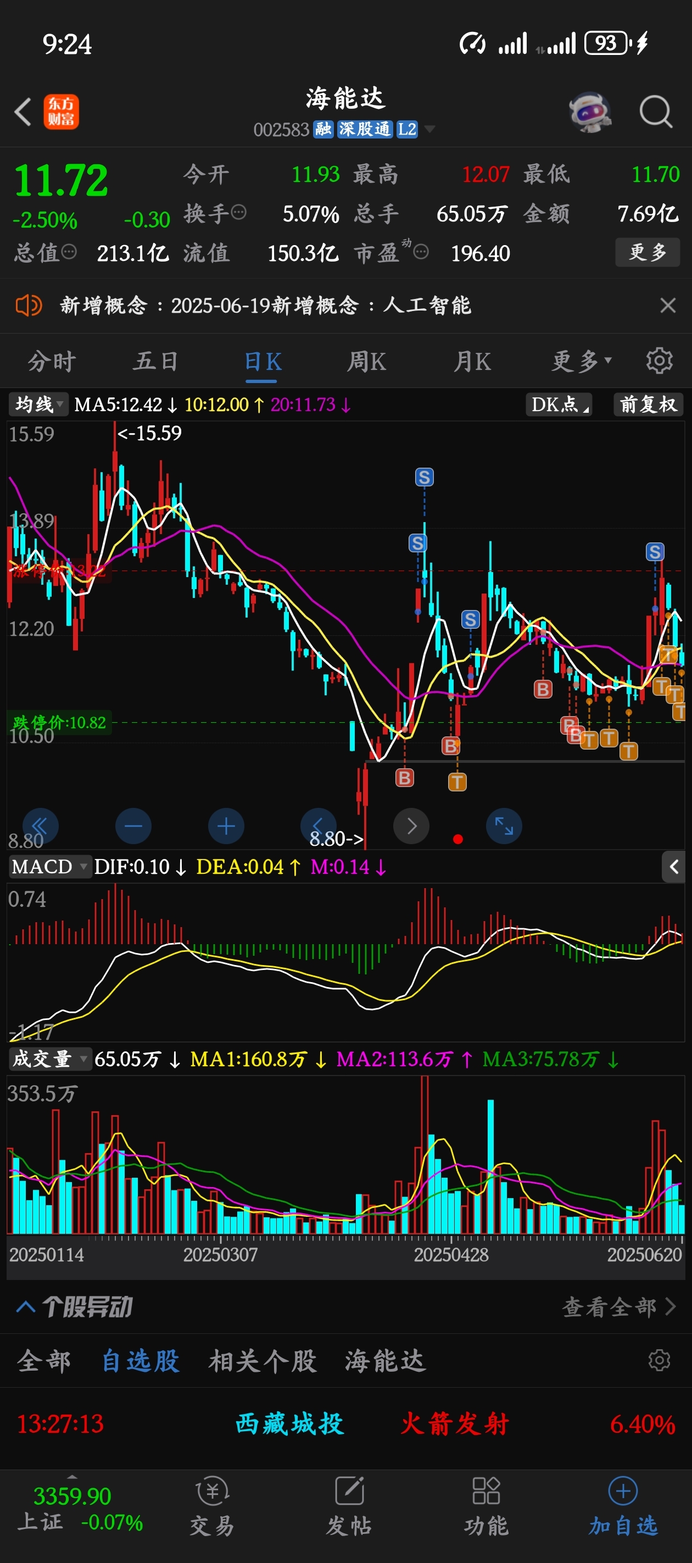Open chart settings gear icon
Screen dimensions: 692x1563
click(659, 361)
